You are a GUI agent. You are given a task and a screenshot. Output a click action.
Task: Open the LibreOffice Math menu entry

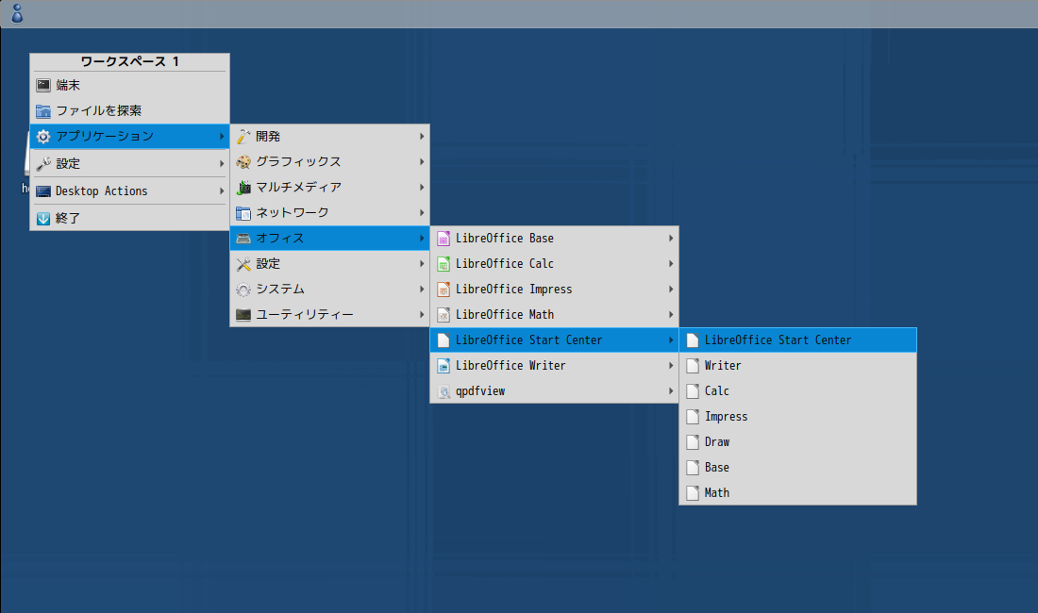point(554,315)
